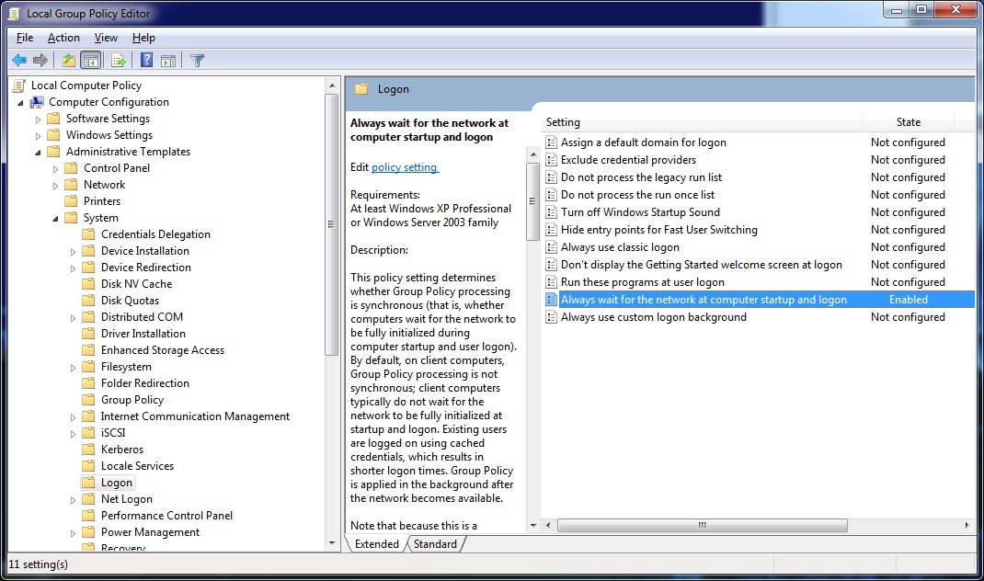Expand the Windows Settings node
This screenshot has width=984, height=581.
click(38, 135)
